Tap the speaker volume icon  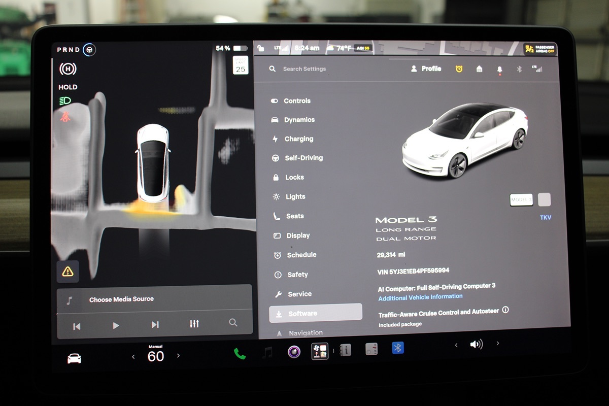click(x=477, y=344)
